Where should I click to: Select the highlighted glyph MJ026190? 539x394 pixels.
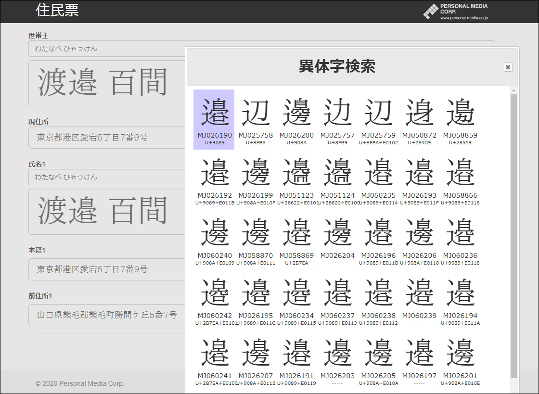214,113
